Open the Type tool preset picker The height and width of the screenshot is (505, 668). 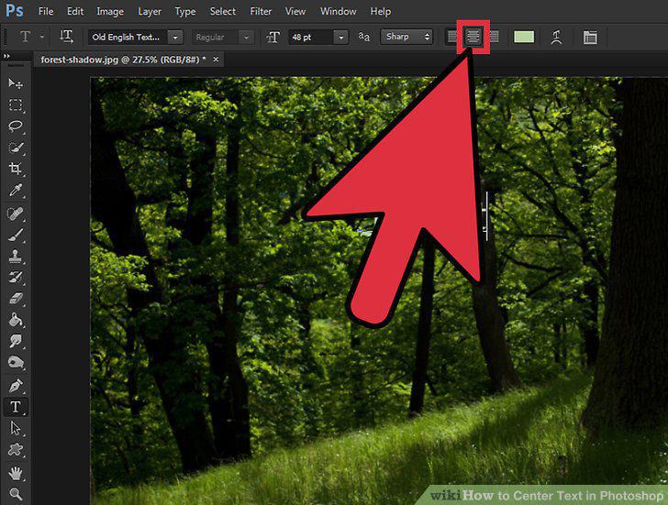42,37
